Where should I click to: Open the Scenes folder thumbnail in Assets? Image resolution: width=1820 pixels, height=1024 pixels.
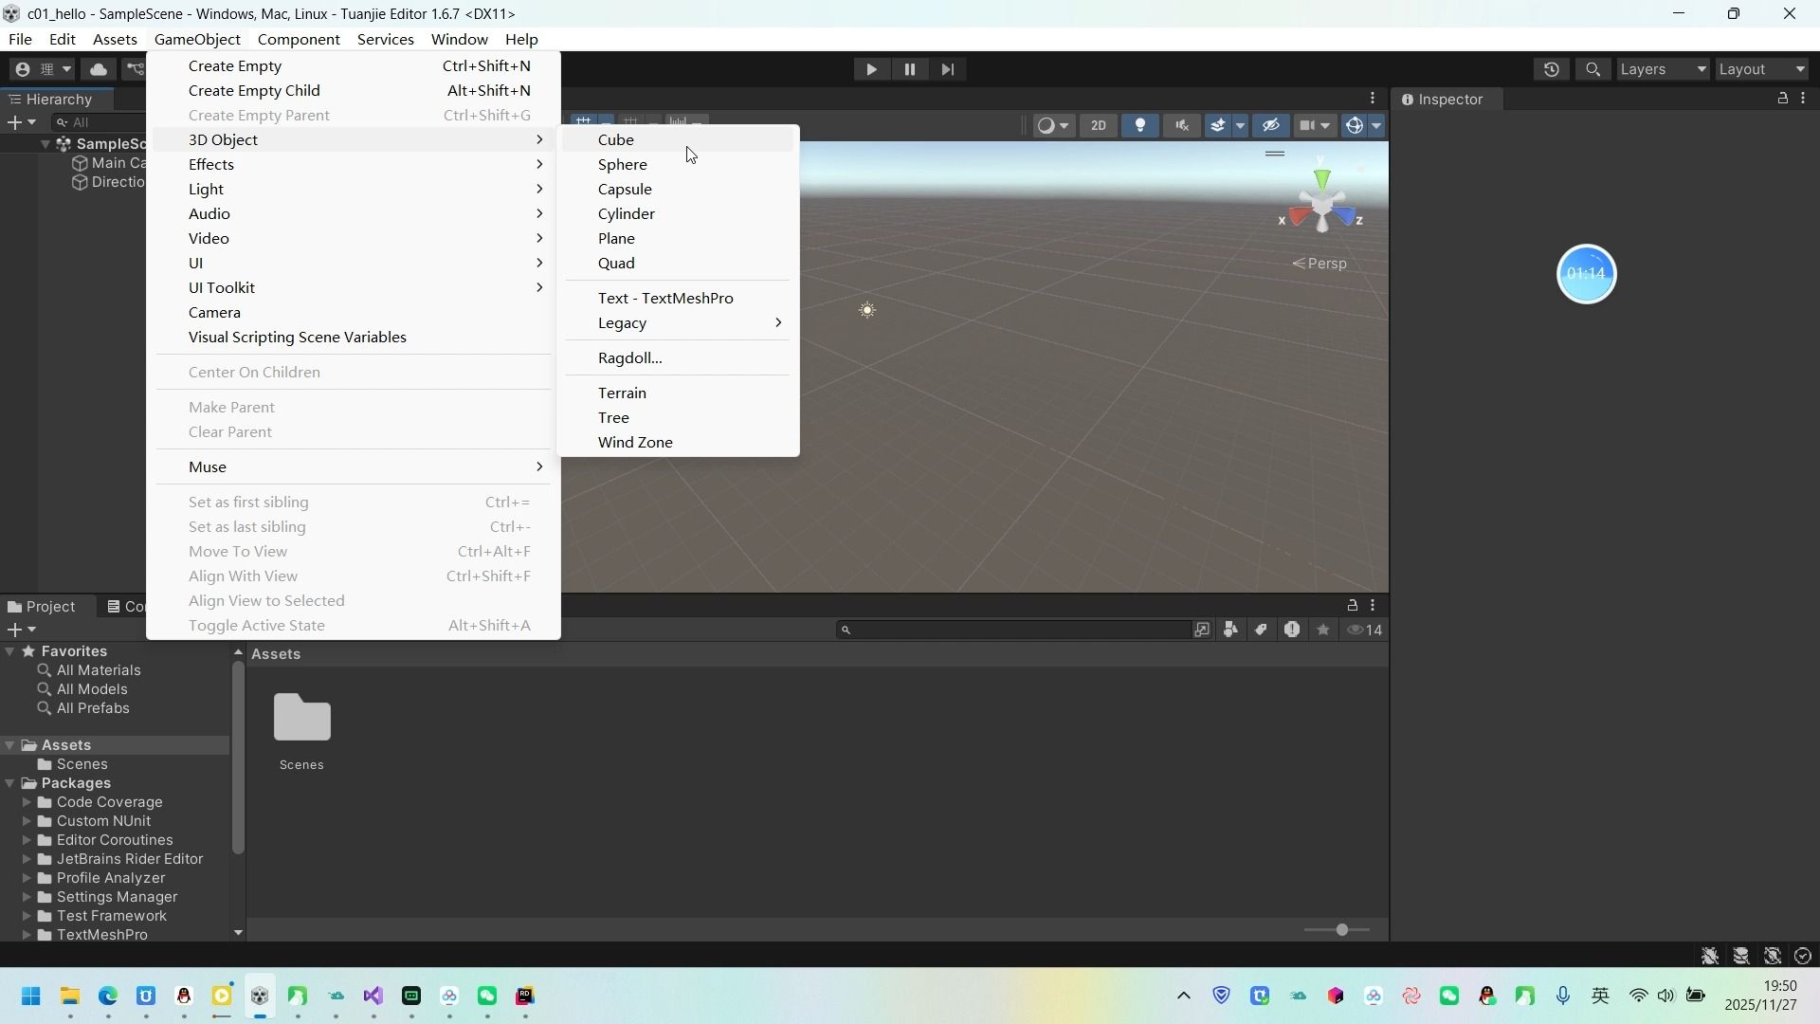[x=301, y=718]
